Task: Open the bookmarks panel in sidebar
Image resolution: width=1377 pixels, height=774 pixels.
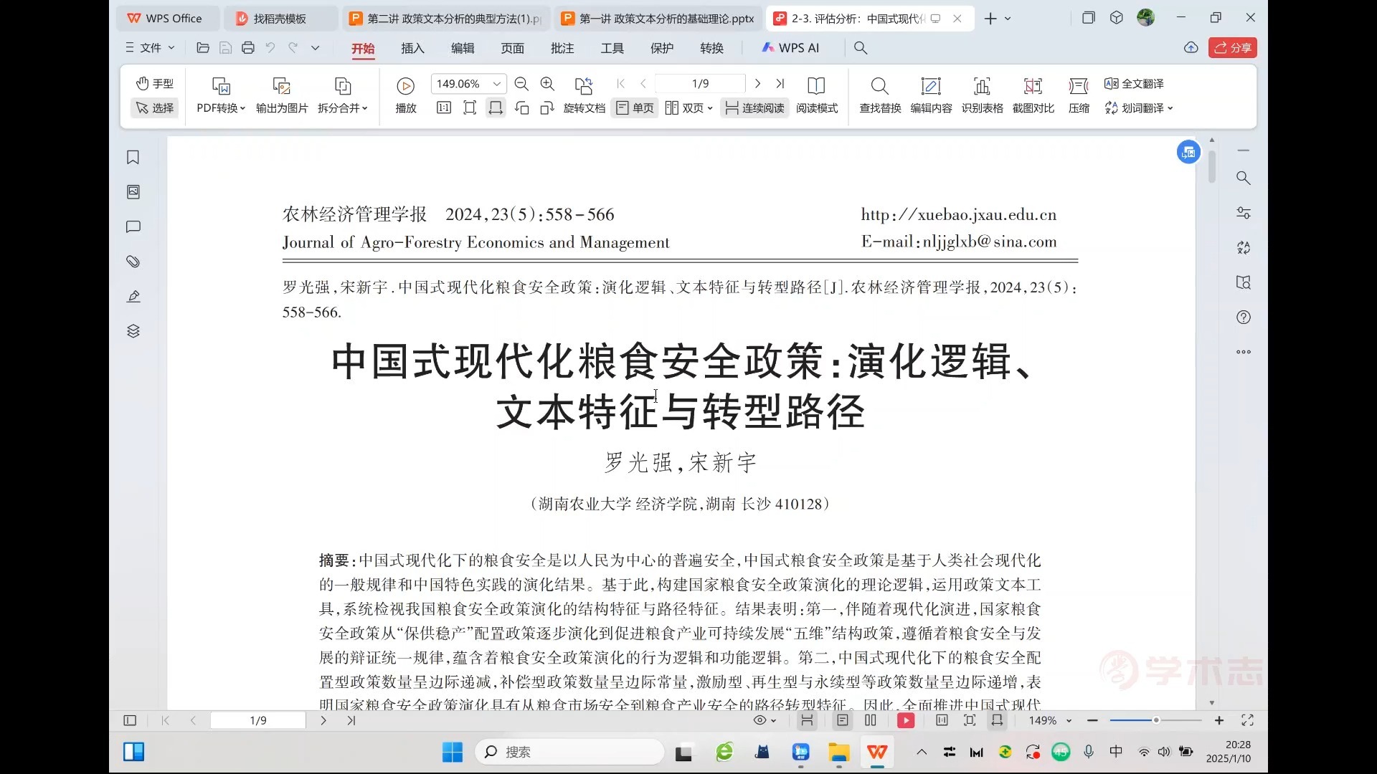Action: [133, 158]
